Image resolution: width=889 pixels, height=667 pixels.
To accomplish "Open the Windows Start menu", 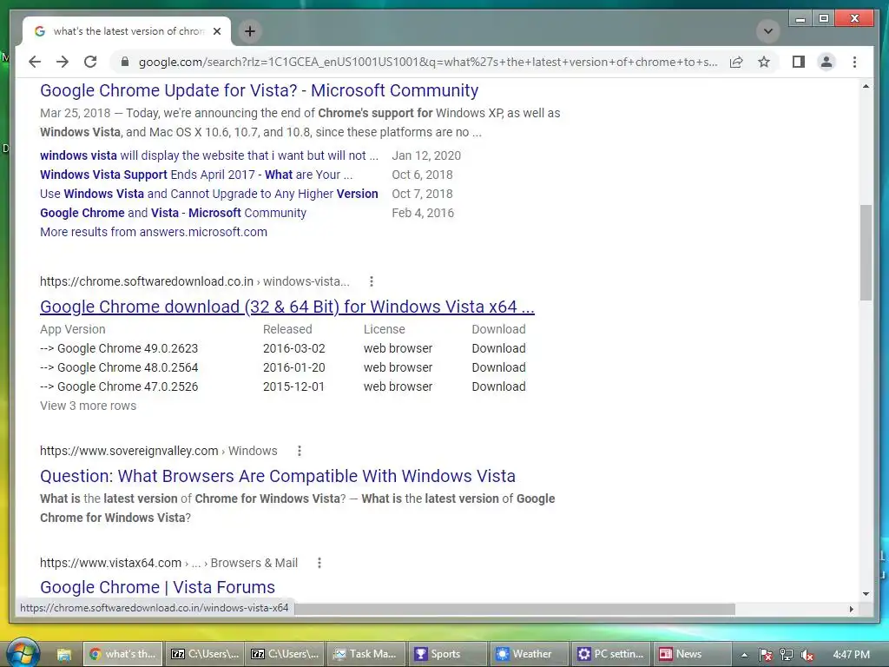I will (x=23, y=652).
